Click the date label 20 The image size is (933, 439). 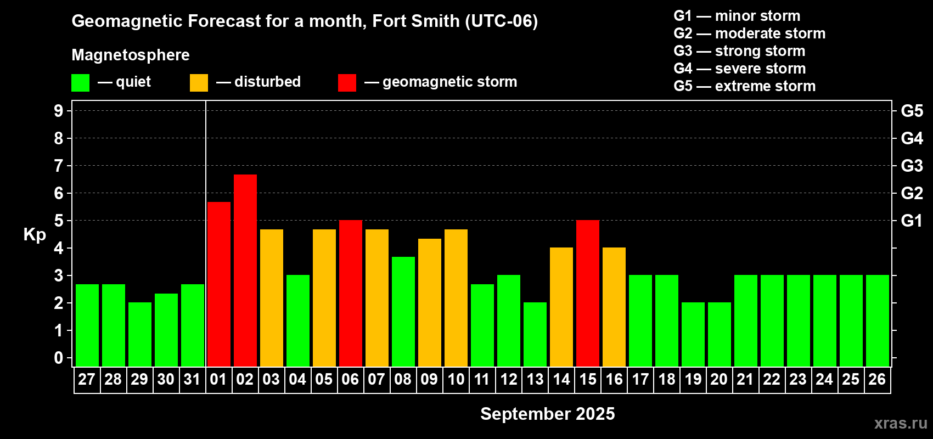[x=719, y=379]
